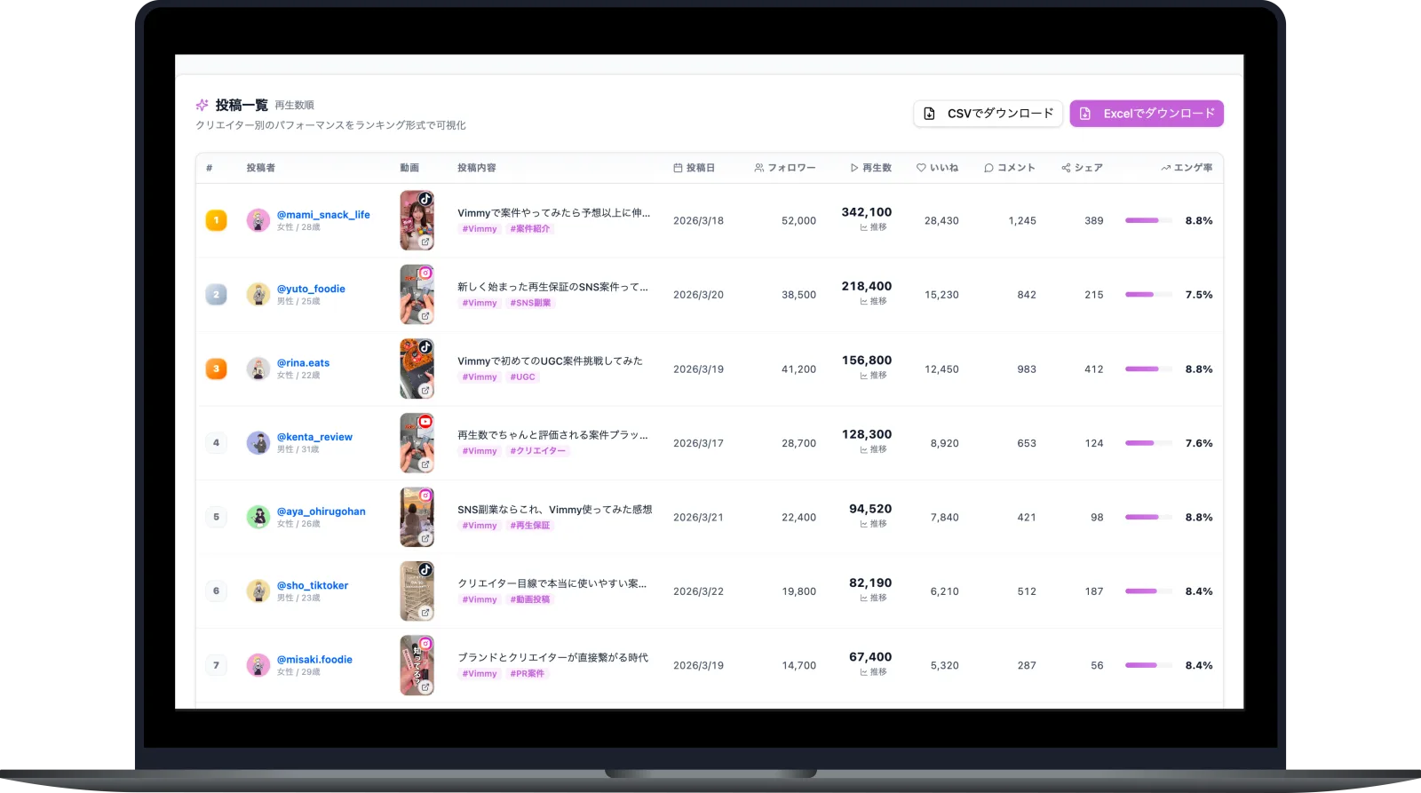Image resolution: width=1421 pixels, height=793 pixels.
Task: Click the #再生保証 hashtag tag
Action: (x=530, y=526)
